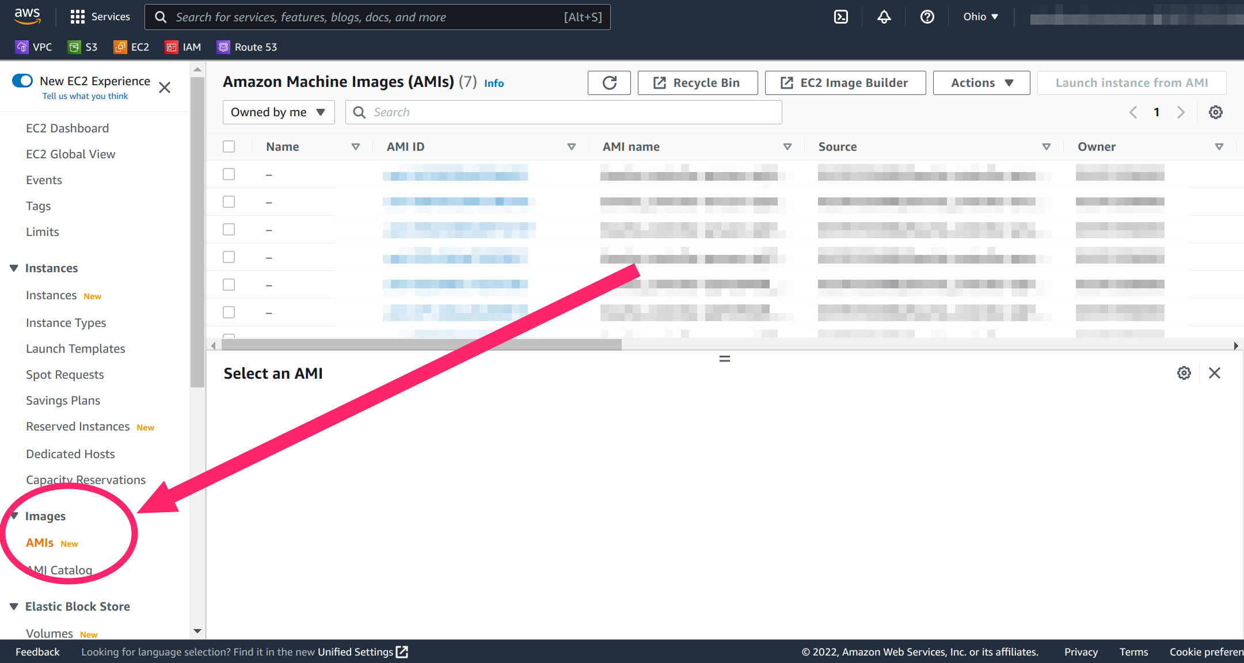This screenshot has width=1244, height=663.
Task: Open AMIs in sidebar
Action: tap(40, 543)
